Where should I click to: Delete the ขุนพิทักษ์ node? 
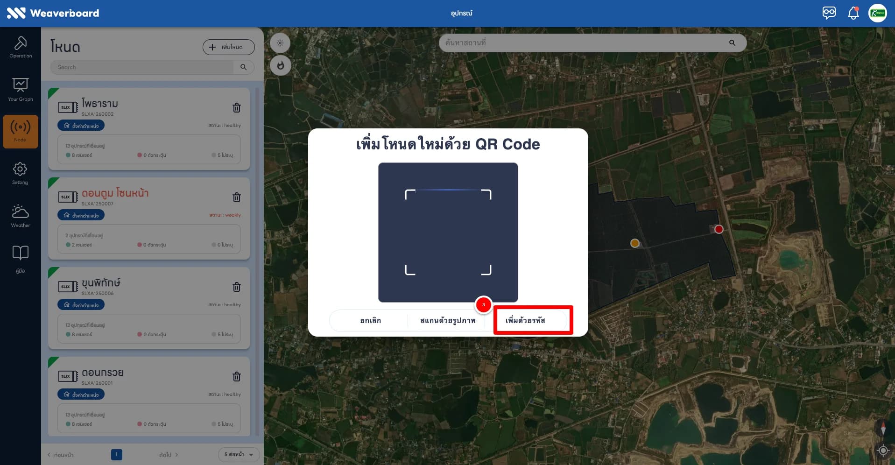[237, 287]
